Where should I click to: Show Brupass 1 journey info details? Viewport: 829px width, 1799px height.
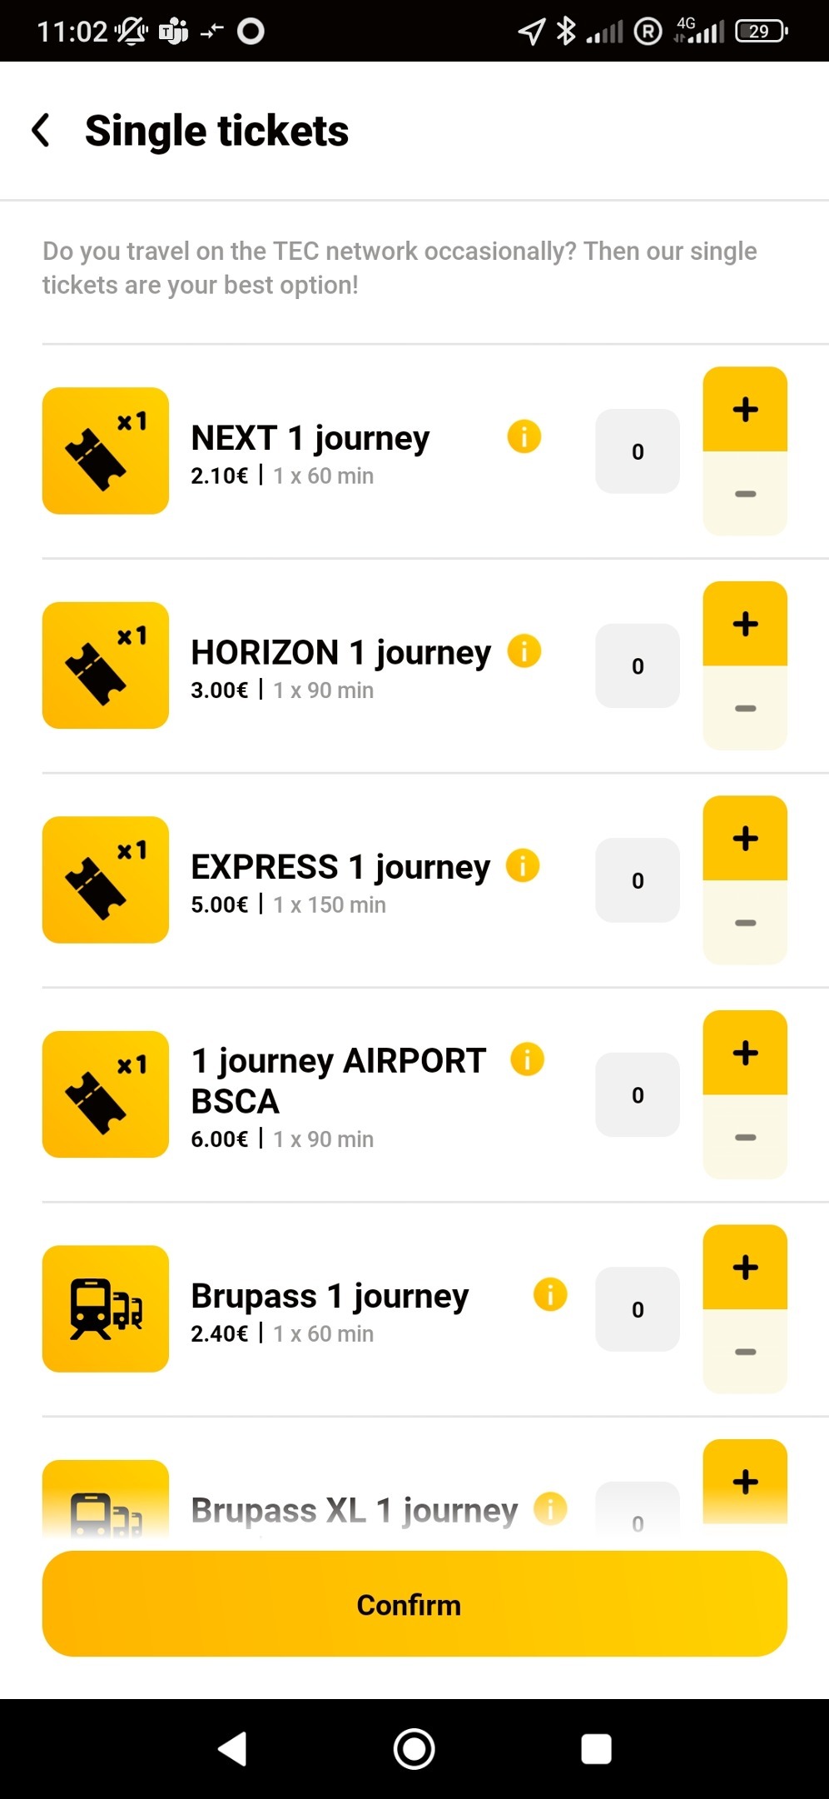[550, 1294]
